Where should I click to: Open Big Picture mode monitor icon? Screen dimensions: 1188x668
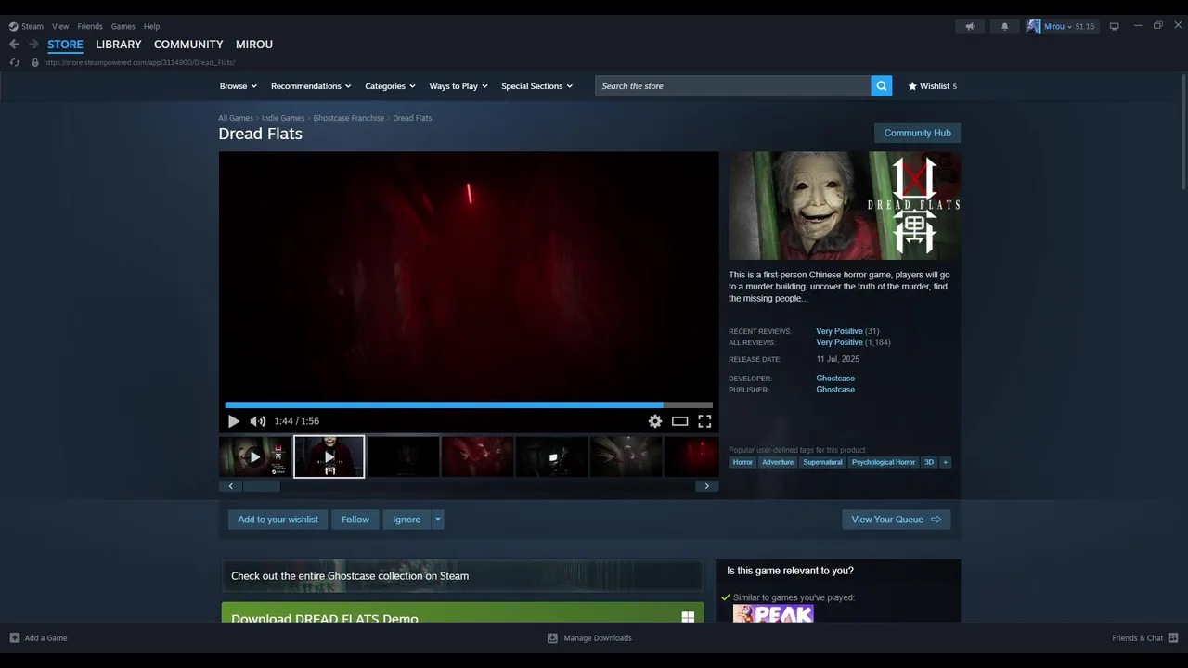[1115, 26]
